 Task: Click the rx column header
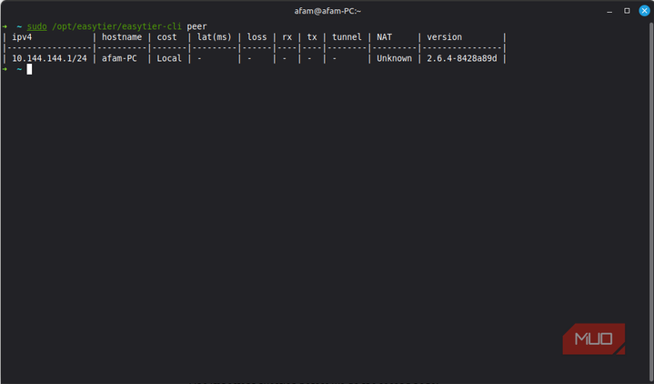pyautogui.click(x=287, y=37)
